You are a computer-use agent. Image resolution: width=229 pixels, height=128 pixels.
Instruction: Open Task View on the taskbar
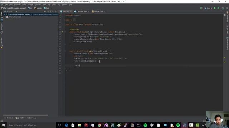59,125
